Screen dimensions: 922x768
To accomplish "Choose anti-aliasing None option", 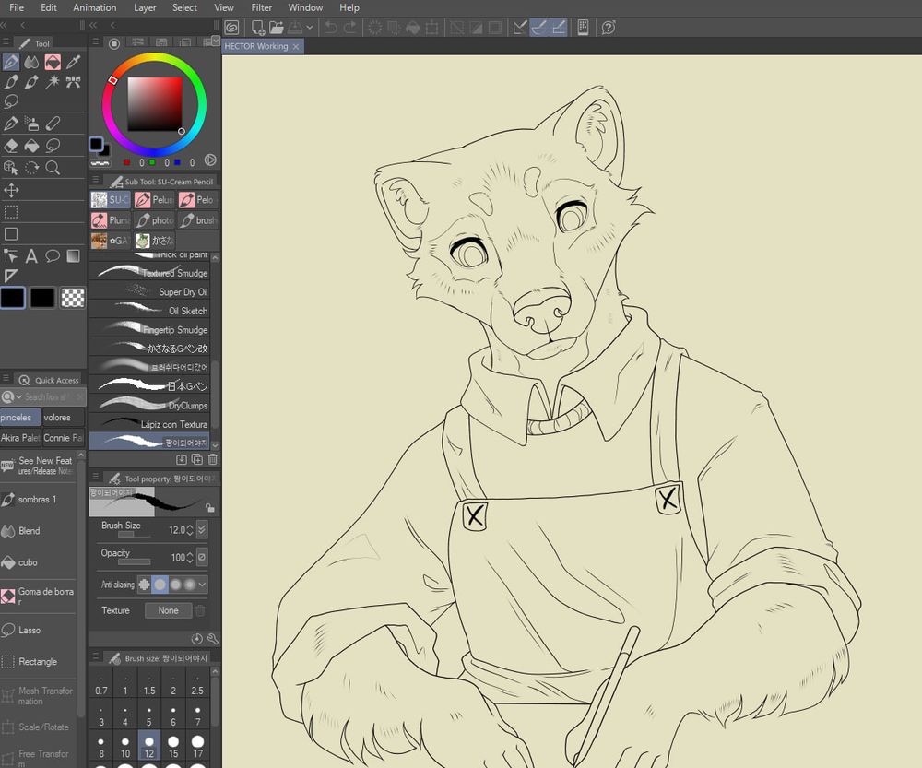I will (144, 585).
